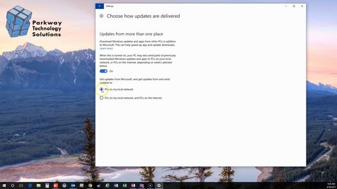Turn off the updates delivery toggle
This screenshot has width=337, height=189.
pyautogui.click(x=103, y=71)
